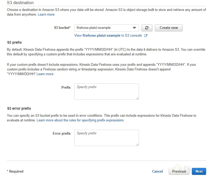
Task: Open View firehose-platzi-example in S3 console link
Action: point(108,36)
